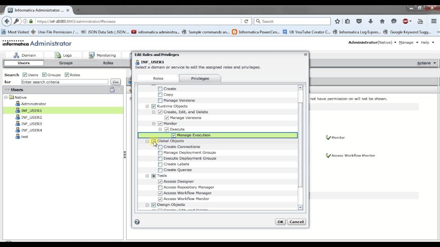Image resolution: width=440 pixels, height=247 pixels.
Task: Check Access Repository Manager
Action: (160, 187)
